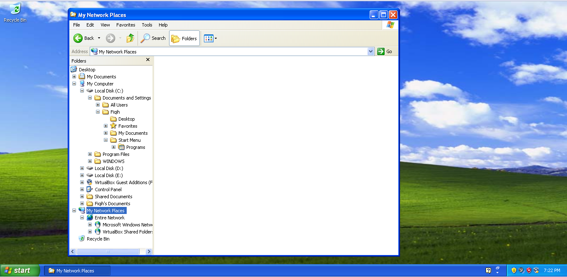Collapse My Network Places node

coord(74,211)
